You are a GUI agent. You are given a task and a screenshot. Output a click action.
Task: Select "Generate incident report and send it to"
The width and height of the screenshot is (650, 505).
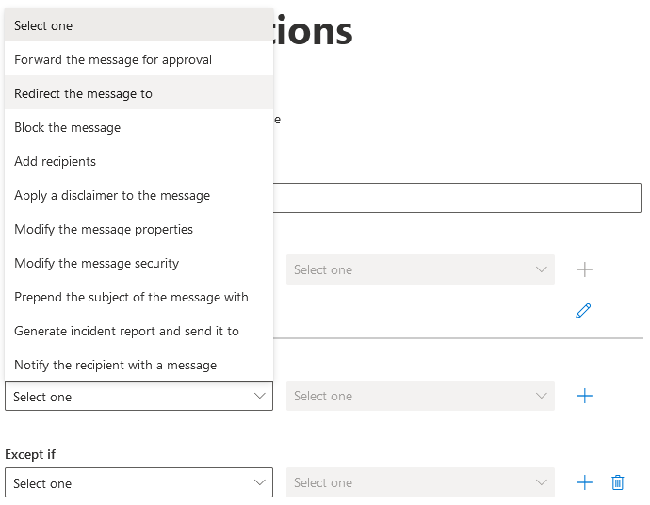click(x=126, y=331)
